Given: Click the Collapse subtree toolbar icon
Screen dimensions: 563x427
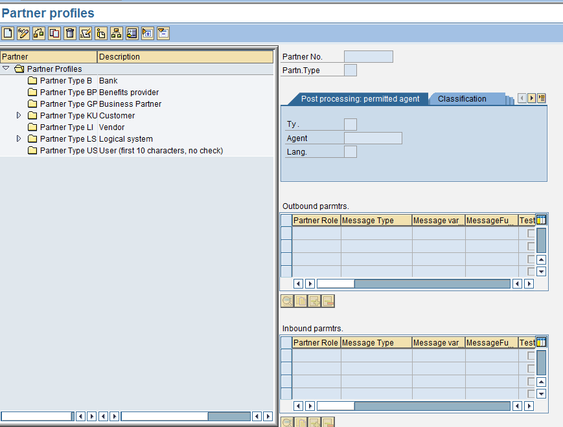Looking at the screenshot, I should coord(163,33).
